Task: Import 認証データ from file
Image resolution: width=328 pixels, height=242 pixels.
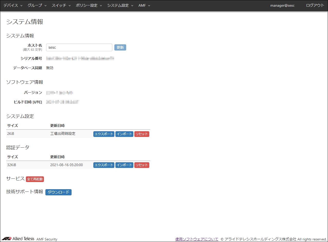Action: [124, 165]
